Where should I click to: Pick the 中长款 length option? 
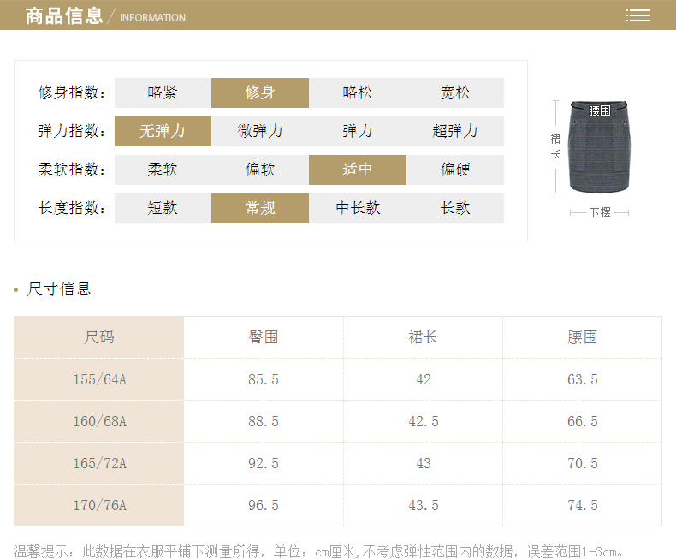pos(358,208)
